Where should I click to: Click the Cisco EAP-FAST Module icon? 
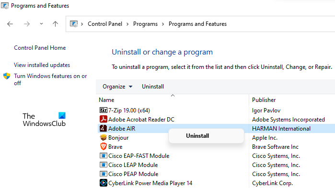point(104,156)
